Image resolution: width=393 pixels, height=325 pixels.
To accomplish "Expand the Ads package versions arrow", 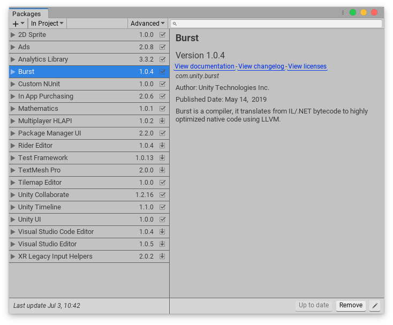I will [13, 47].
